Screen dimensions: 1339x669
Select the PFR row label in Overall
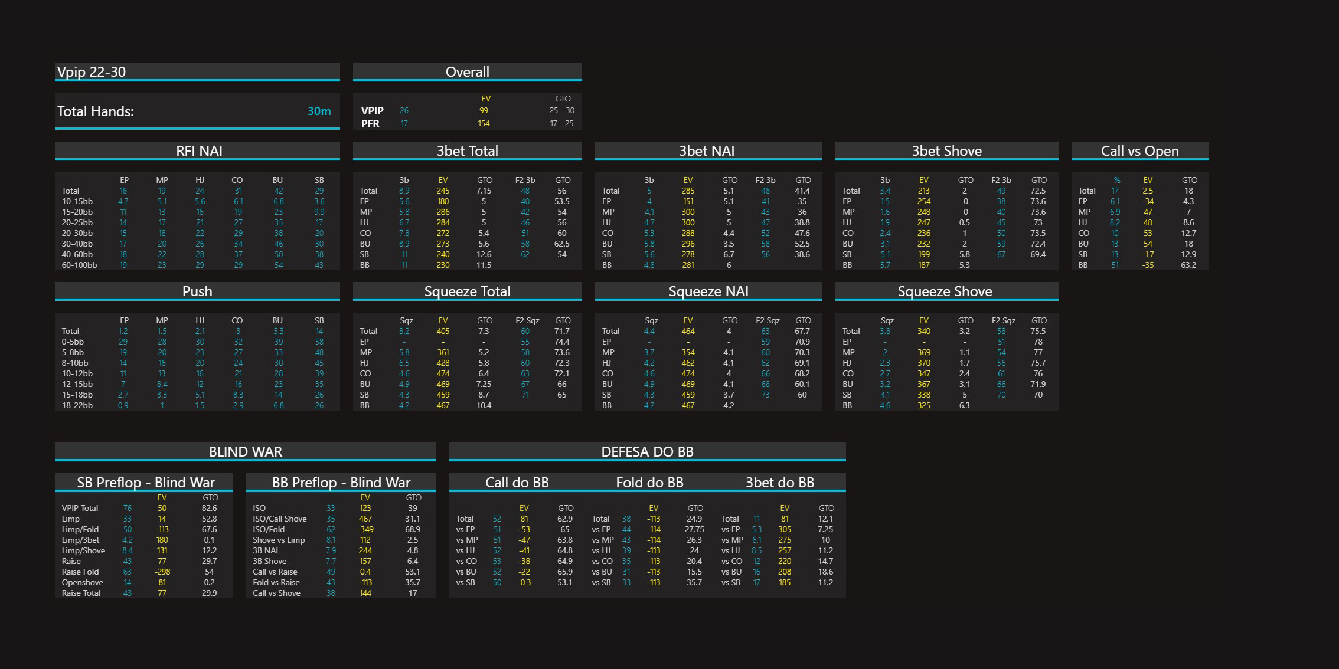[370, 124]
